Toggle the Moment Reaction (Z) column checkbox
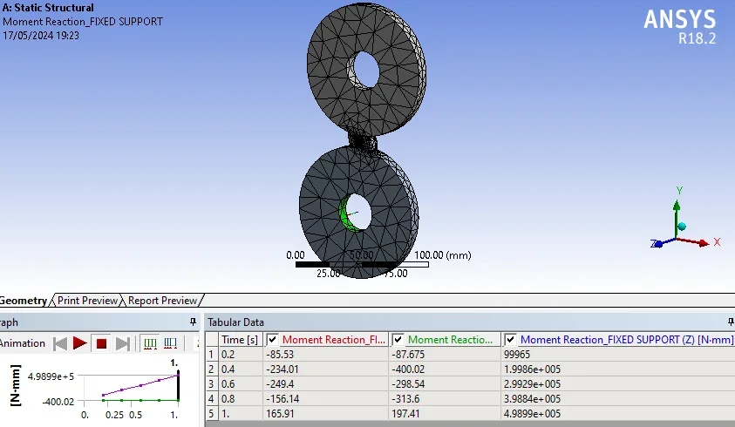This screenshot has width=735, height=427. [511, 340]
